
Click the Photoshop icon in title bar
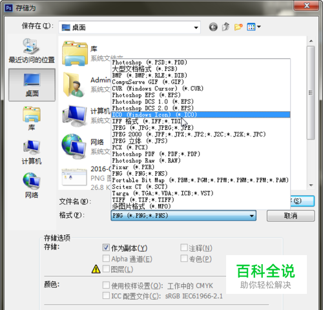tap(9, 8)
